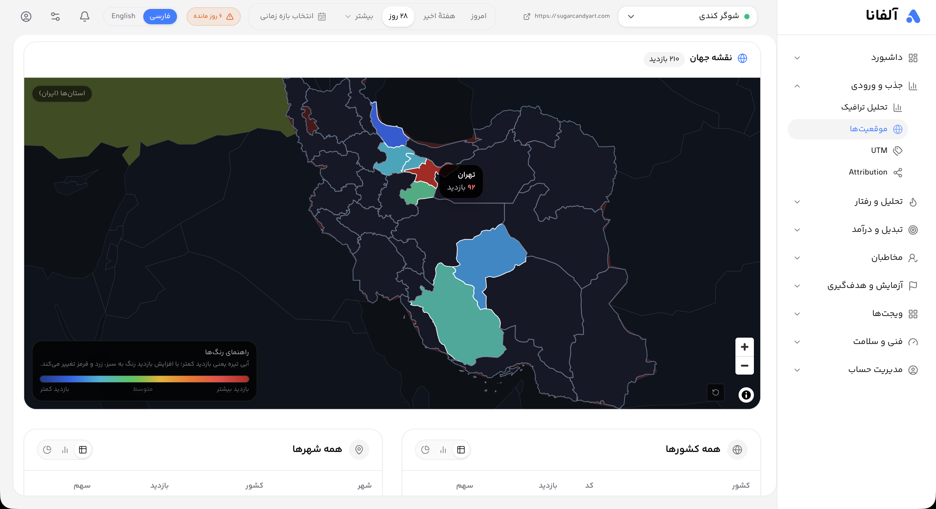
Task: Switch language to فارسی
Action: pyautogui.click(x=160, y=16)
